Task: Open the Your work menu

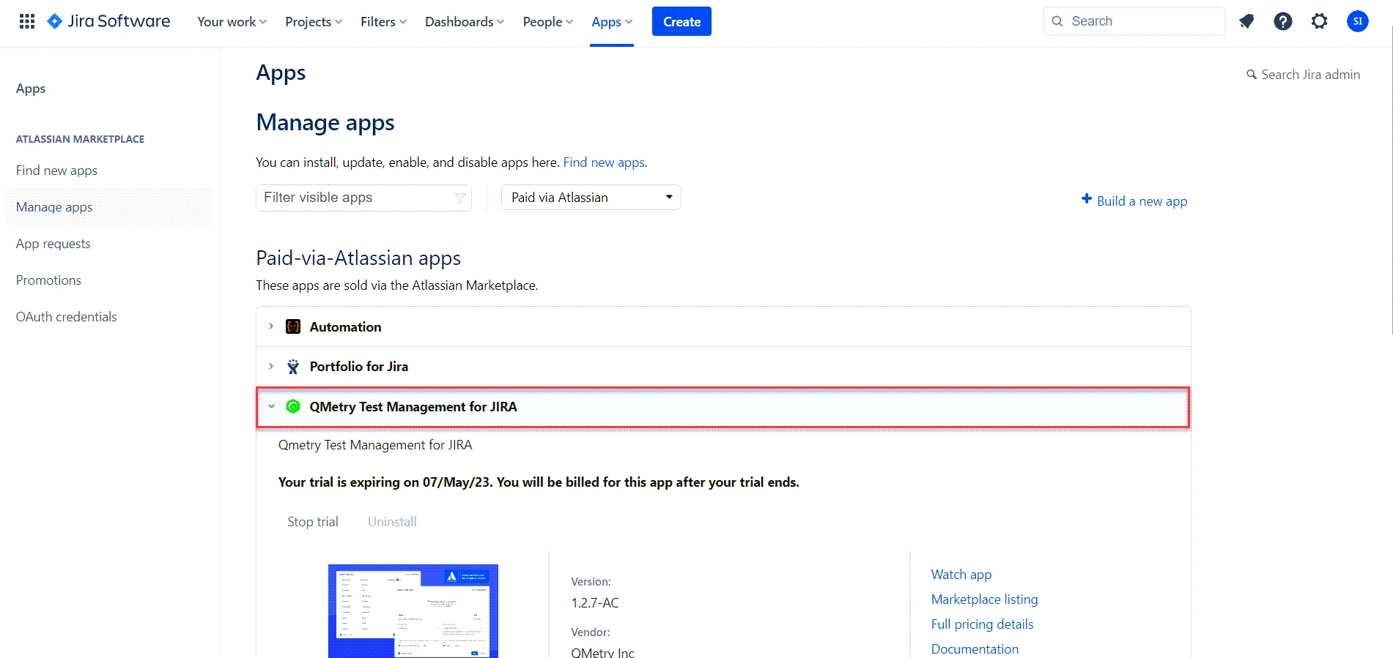Action: pos(232,22)
